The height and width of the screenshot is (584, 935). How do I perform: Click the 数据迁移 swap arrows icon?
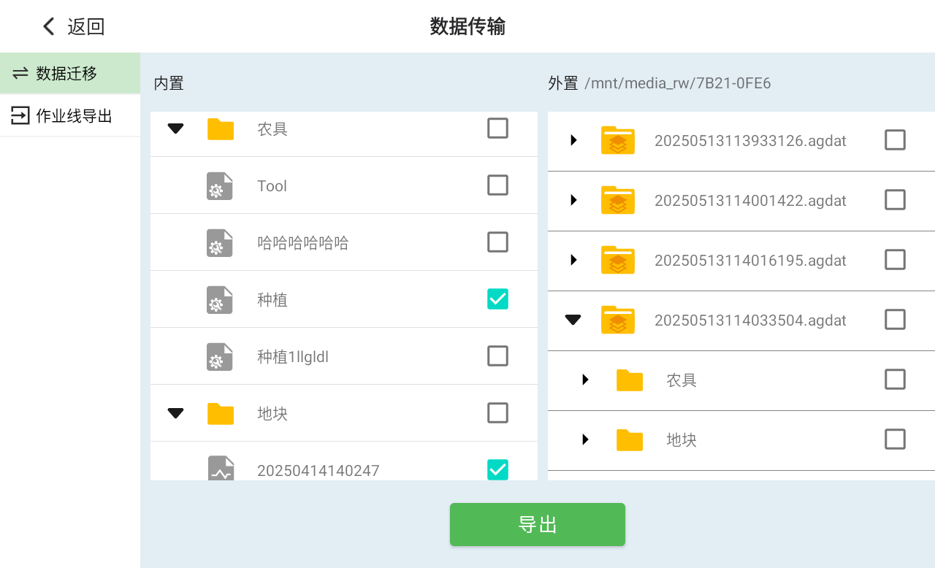20,73
